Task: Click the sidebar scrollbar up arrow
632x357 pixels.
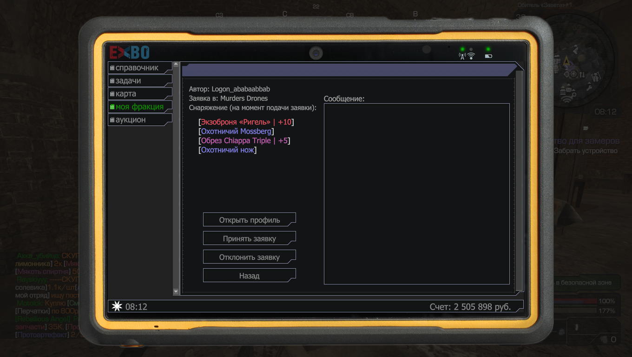Action: click(x=176, y=64)
